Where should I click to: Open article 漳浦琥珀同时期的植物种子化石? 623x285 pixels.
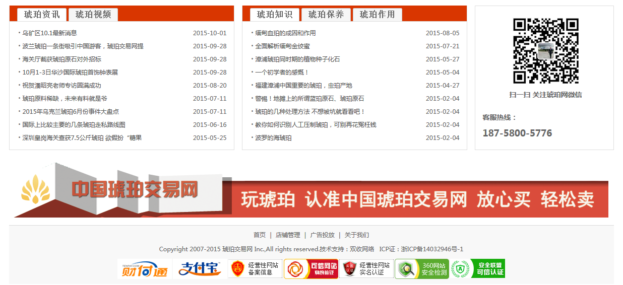tap(297, 59)
